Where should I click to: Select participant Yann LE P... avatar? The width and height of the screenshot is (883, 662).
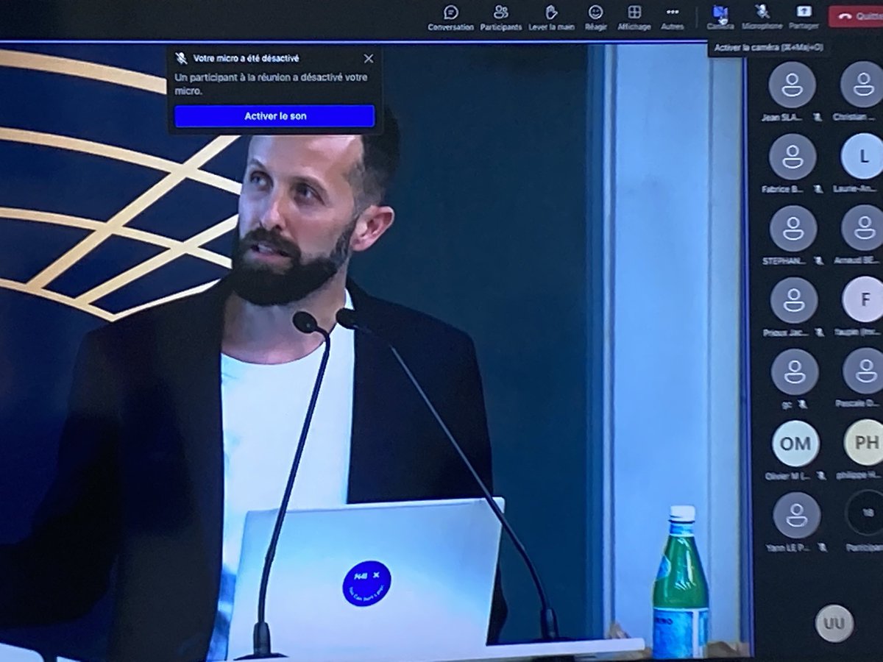click(x=796, y=515)
